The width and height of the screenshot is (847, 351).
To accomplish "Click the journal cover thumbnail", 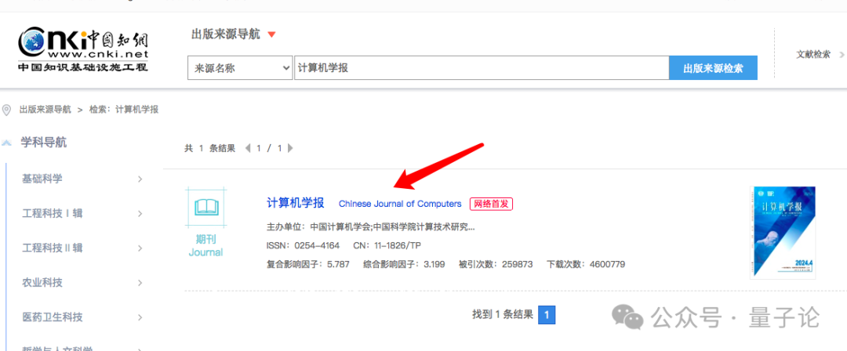I will tap(783, 232).
